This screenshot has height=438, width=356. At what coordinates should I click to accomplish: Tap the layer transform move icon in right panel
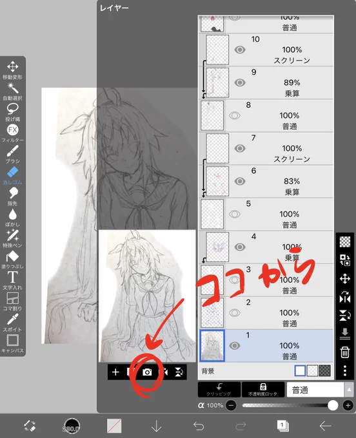345,278
